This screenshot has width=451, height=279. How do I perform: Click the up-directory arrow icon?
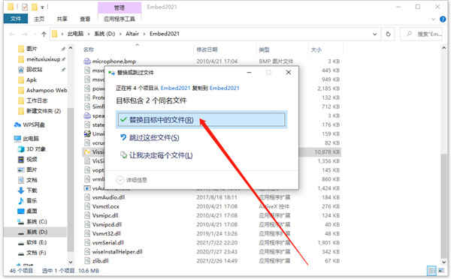(x=44, y=34)
